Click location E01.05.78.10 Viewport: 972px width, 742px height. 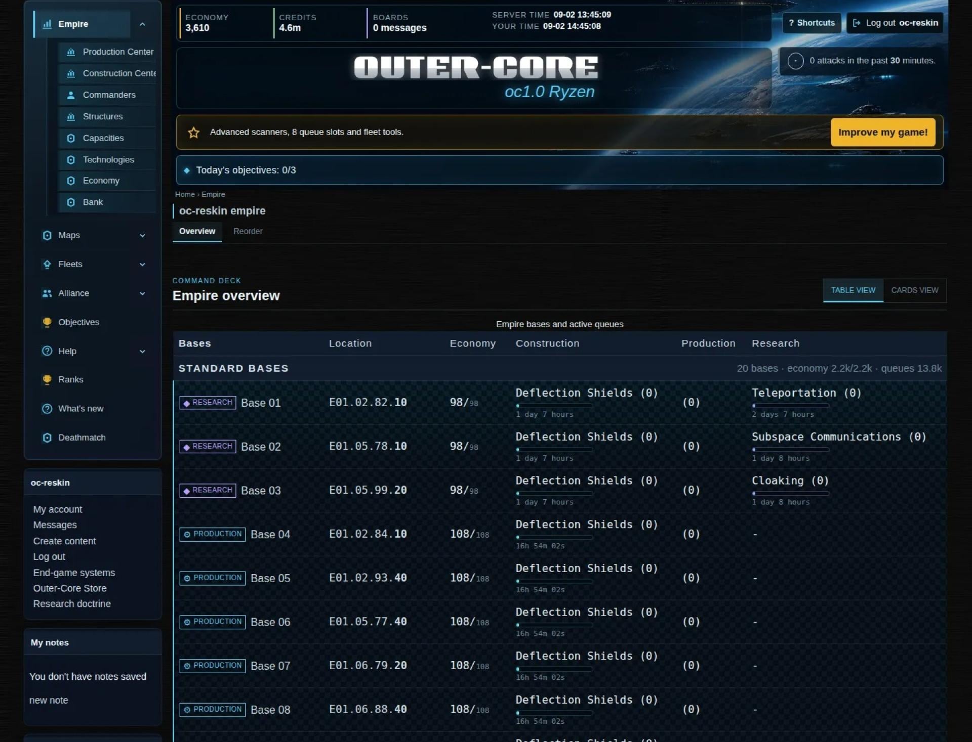368,446
